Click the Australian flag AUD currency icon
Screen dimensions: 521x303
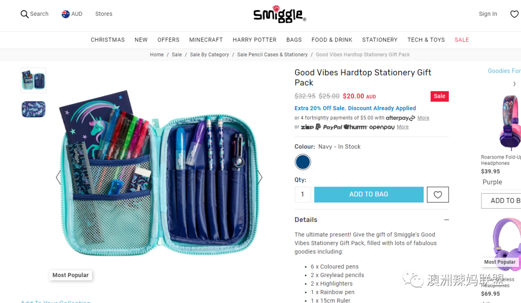pyautogui.click(x=66, y=14)
